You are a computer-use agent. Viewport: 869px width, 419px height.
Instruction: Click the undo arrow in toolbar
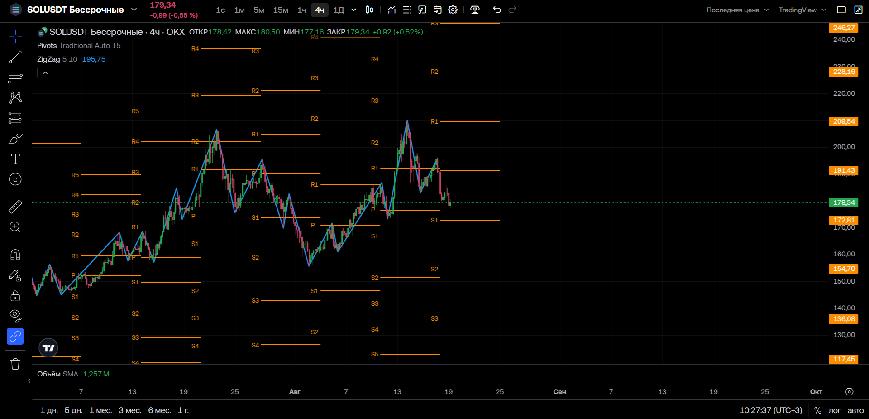pos(497,10)
